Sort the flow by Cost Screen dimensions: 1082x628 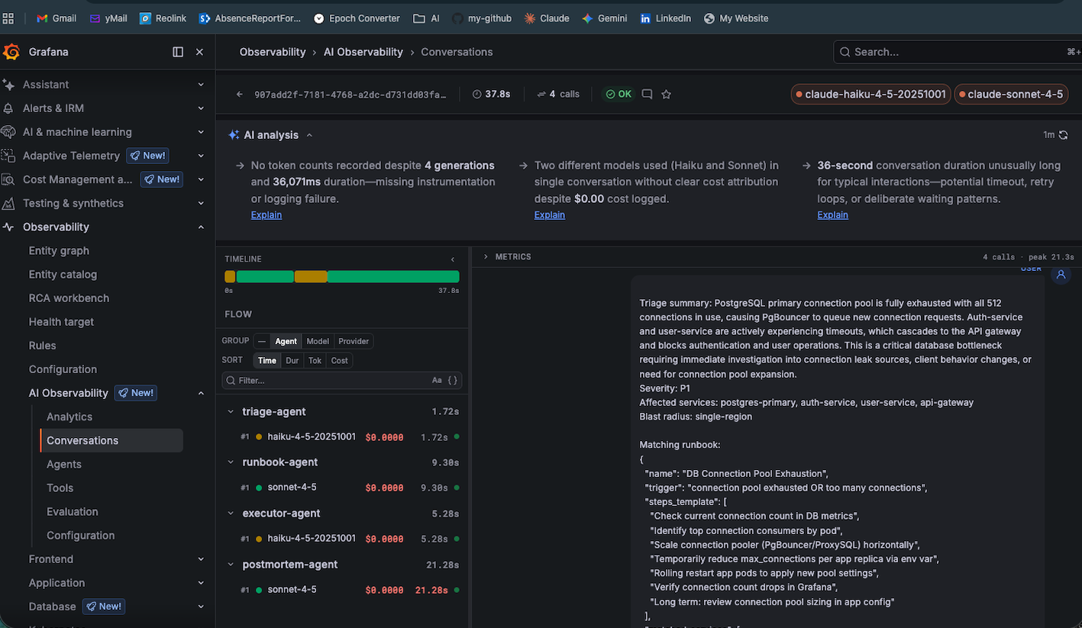pos(340,360)
